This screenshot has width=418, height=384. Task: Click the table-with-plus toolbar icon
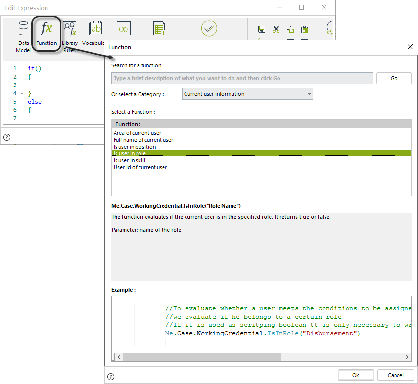point(160,28)
